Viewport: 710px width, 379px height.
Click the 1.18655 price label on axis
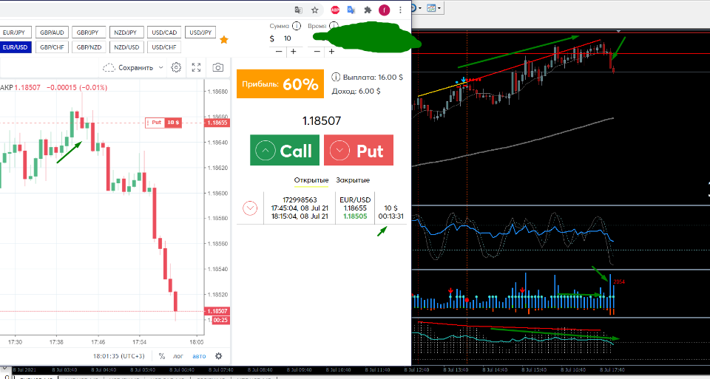pos(217,123)
